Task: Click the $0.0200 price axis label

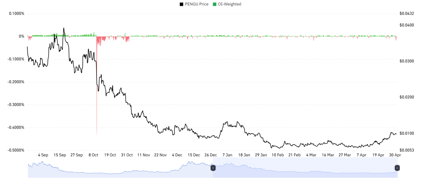Action: (407, 97)
